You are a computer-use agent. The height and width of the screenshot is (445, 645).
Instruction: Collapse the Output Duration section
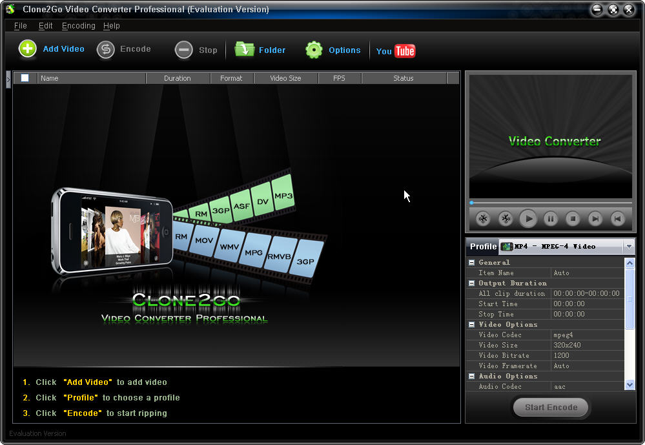click(x=472, y=284)
